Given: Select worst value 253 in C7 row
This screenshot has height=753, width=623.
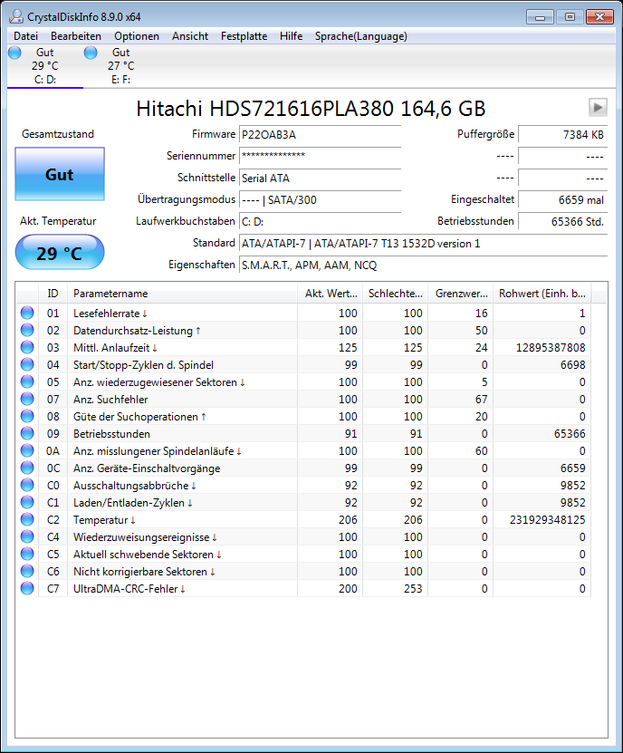Looking at the screenshot, I should (413, 589).
